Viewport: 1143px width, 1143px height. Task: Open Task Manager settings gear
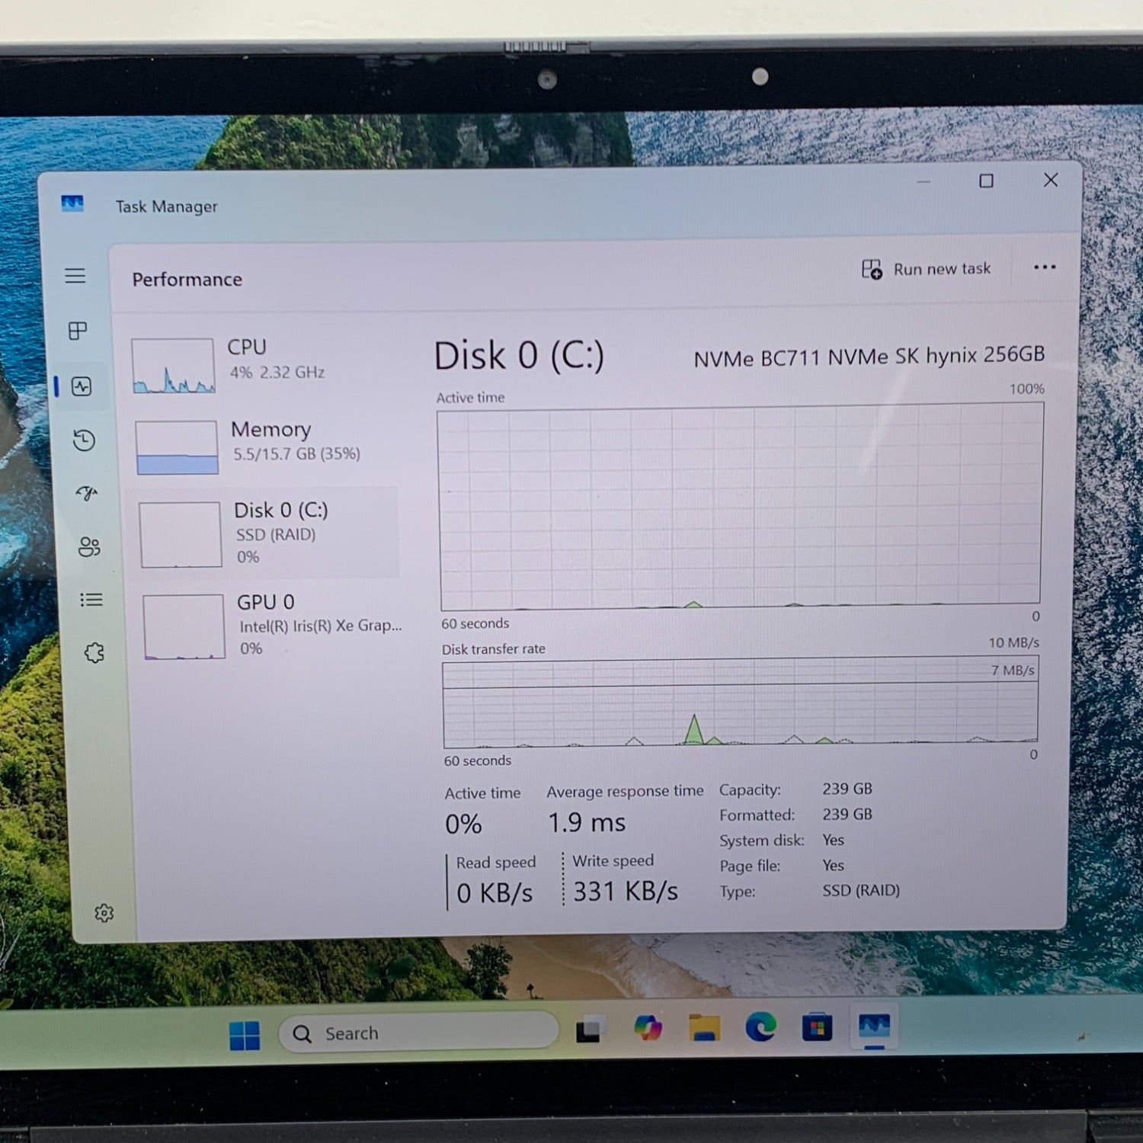[104, 913]
